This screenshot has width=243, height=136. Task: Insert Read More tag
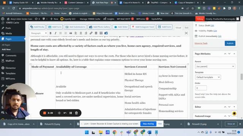96,33
